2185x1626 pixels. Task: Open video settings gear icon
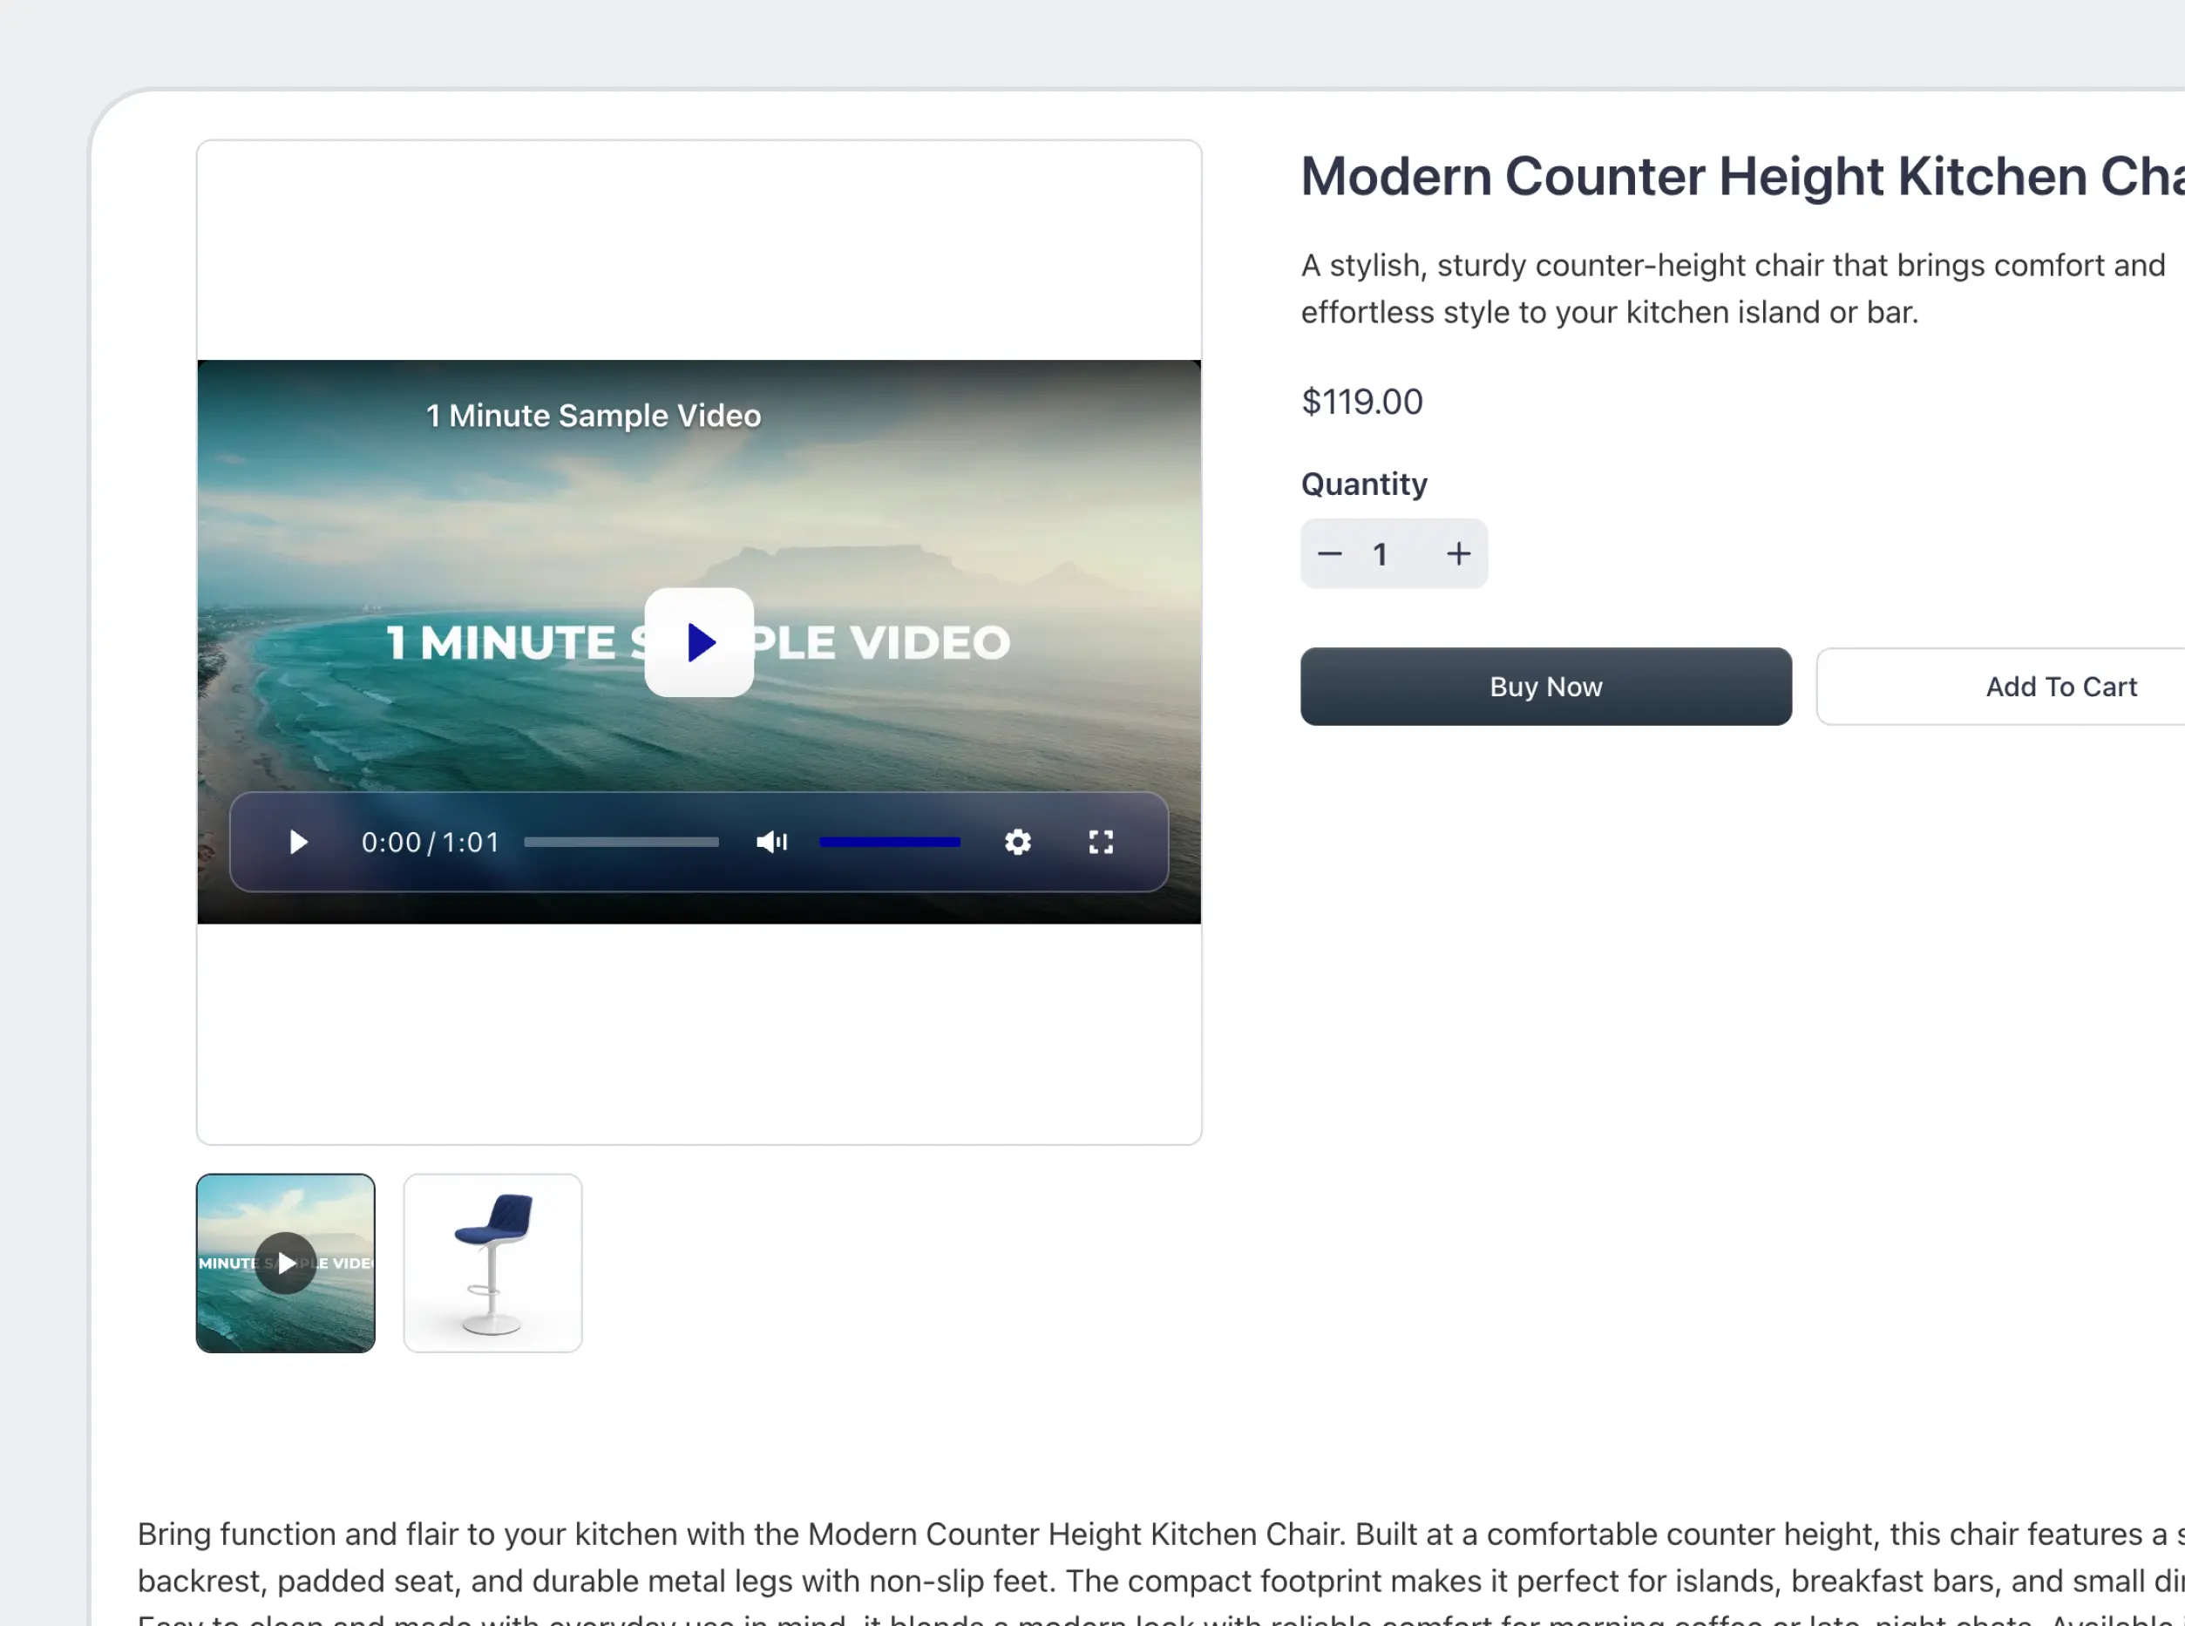1018,843
